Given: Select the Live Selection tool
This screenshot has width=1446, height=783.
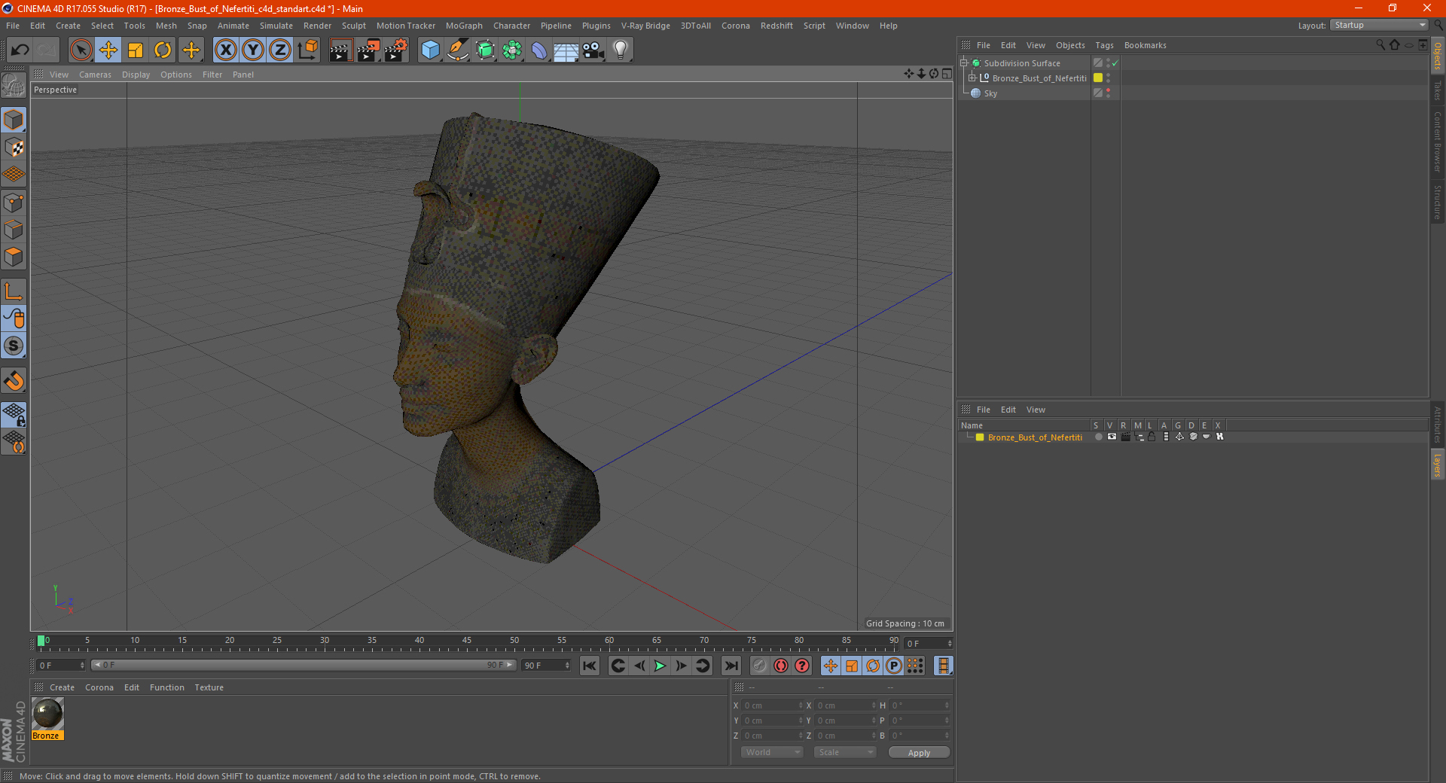Looking at the screenshot, I should (x=81, y=50).
